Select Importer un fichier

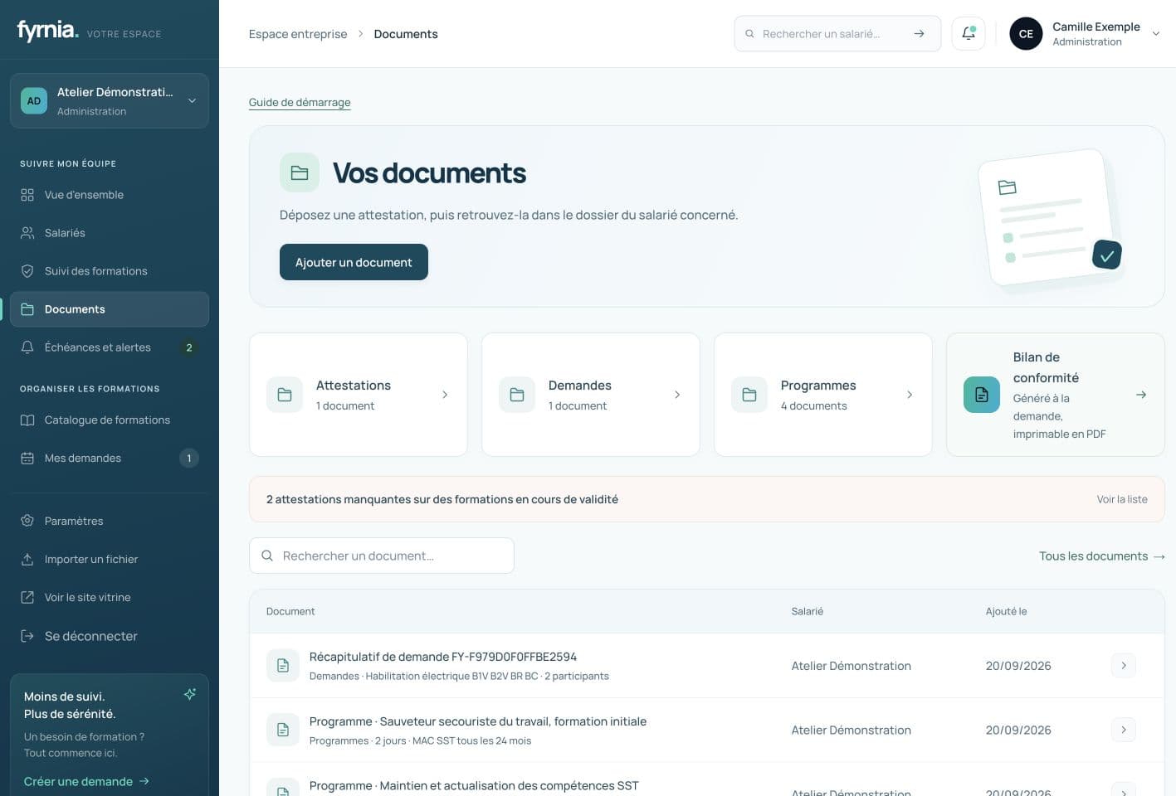[110, 560]
